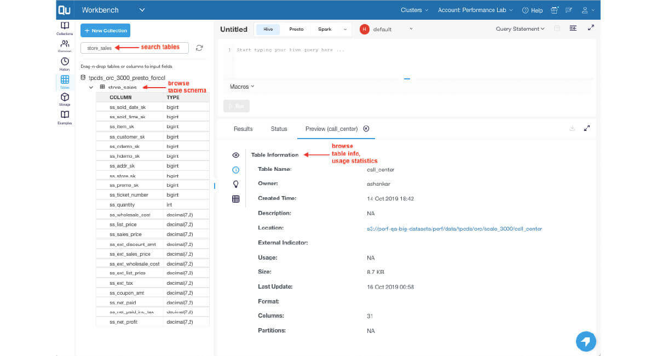Click the tpcds_orc_3000_presto database icon
Image resolution: width=657 pixels, height=356 pixels.
tap(83, 78)
